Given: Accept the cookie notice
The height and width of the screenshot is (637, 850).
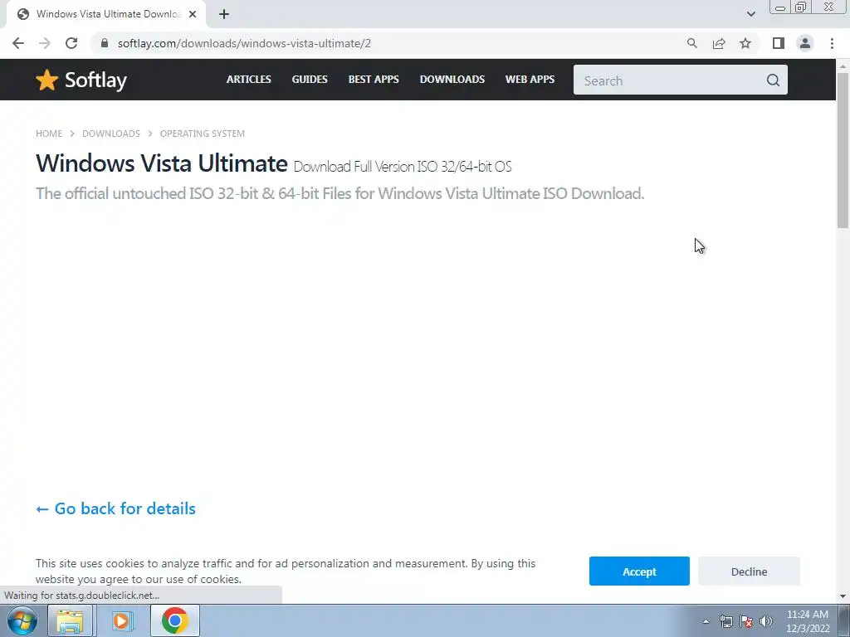Looking at the screenshot, I should [639, 571].
